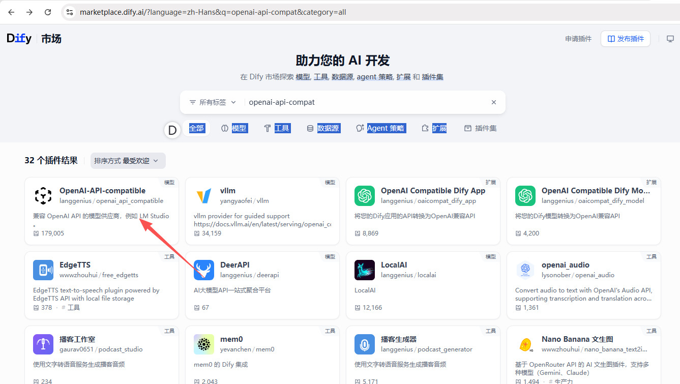Screen dimensions: 680x384
Task: Click the book icon in 发布插件 button
Action: [611, 39]
